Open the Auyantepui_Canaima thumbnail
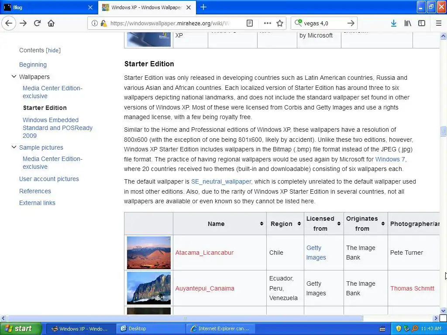The height and width of the screenshot is (335, 447). (x=149, y=288)
